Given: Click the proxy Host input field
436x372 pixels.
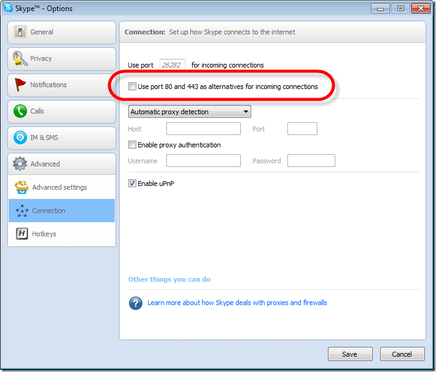Looking at the screenshot, I should click(203, 129).
